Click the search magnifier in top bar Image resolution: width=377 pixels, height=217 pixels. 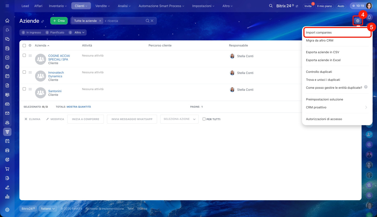[x=271, y=6]
